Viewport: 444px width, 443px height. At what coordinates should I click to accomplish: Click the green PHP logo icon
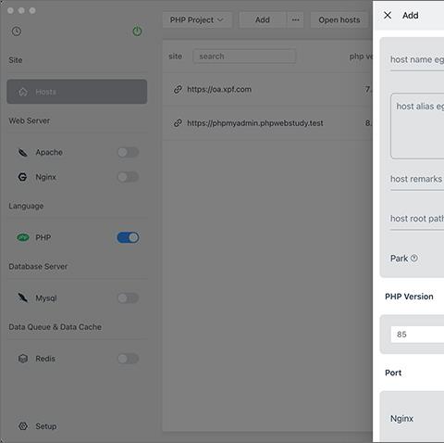coord(23,237)
